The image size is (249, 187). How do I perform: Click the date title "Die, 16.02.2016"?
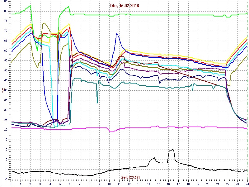coord(125,6)
